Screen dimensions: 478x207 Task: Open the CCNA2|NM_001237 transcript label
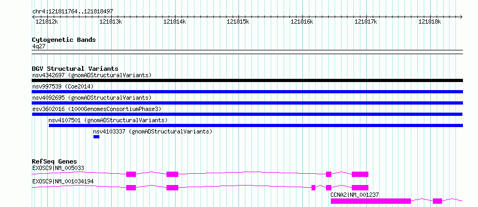pos(355,195)
